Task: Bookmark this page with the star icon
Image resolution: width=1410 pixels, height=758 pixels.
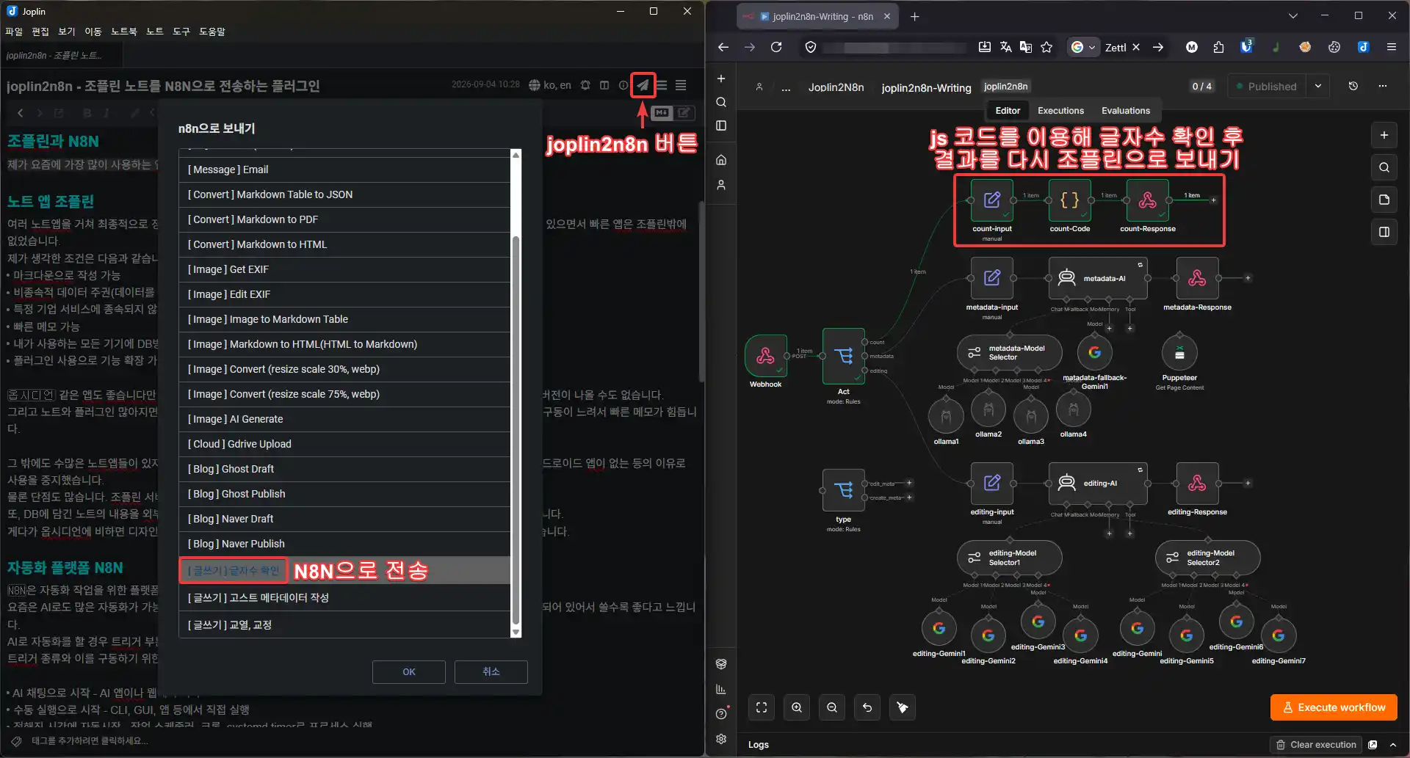Action: click(x=1046, y=47)
